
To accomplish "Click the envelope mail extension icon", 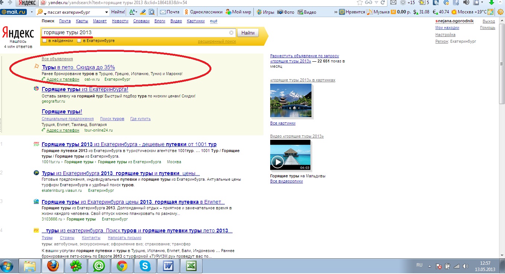I will pyautogui.click(x=393, y=2).
